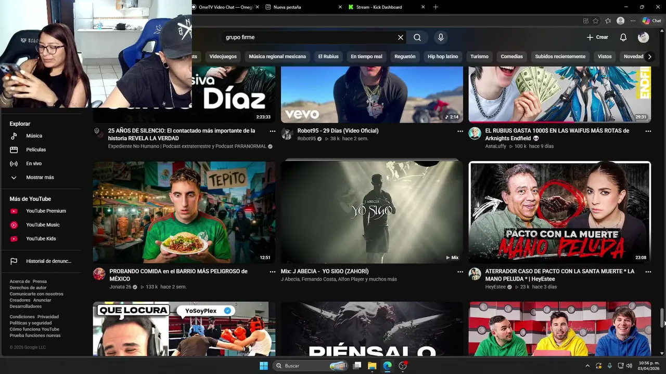Click the page vertical scrollbar thumb

click(662, 318)
